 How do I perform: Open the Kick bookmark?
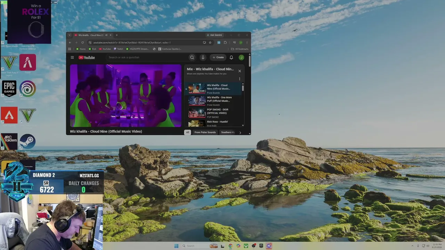[x=92, y=49]
